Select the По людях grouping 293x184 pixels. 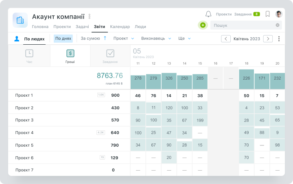pos(34,39)
